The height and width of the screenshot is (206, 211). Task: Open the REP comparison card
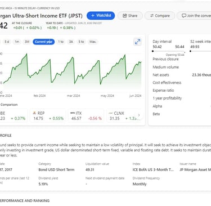48,115
